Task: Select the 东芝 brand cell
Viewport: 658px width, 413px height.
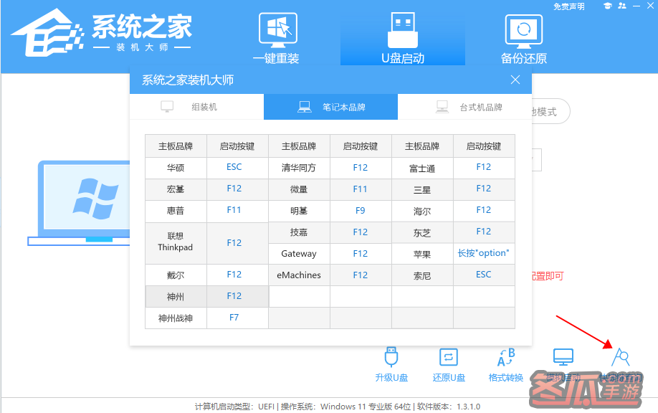Action: tap(422, 232)
